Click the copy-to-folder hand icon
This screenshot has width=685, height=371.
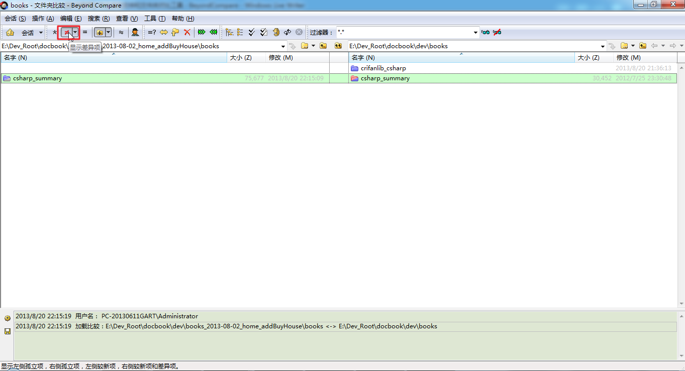coord(175,33)
